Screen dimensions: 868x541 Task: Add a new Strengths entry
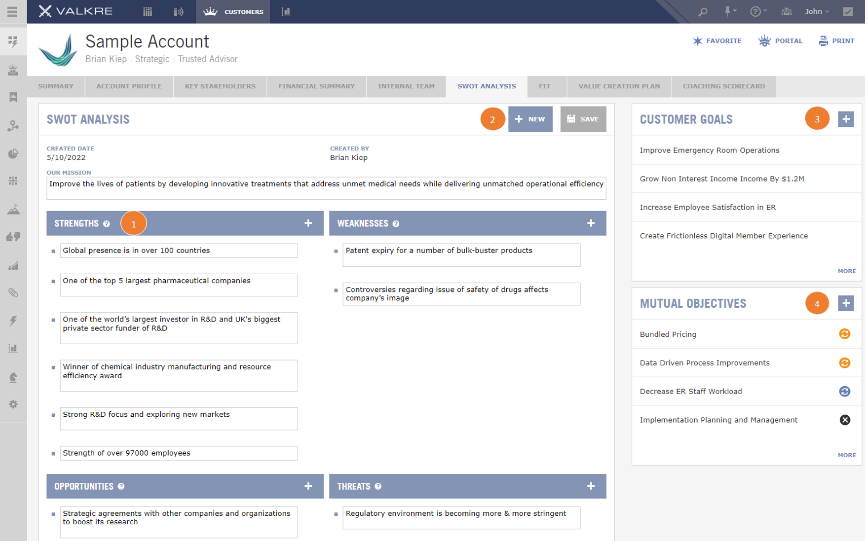point(308,223)
